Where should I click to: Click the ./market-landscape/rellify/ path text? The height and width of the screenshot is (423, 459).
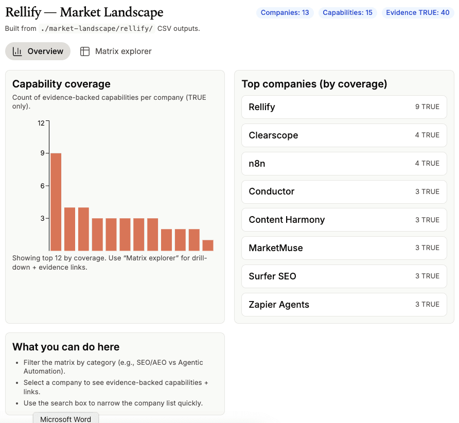click(x=97, y=28)
